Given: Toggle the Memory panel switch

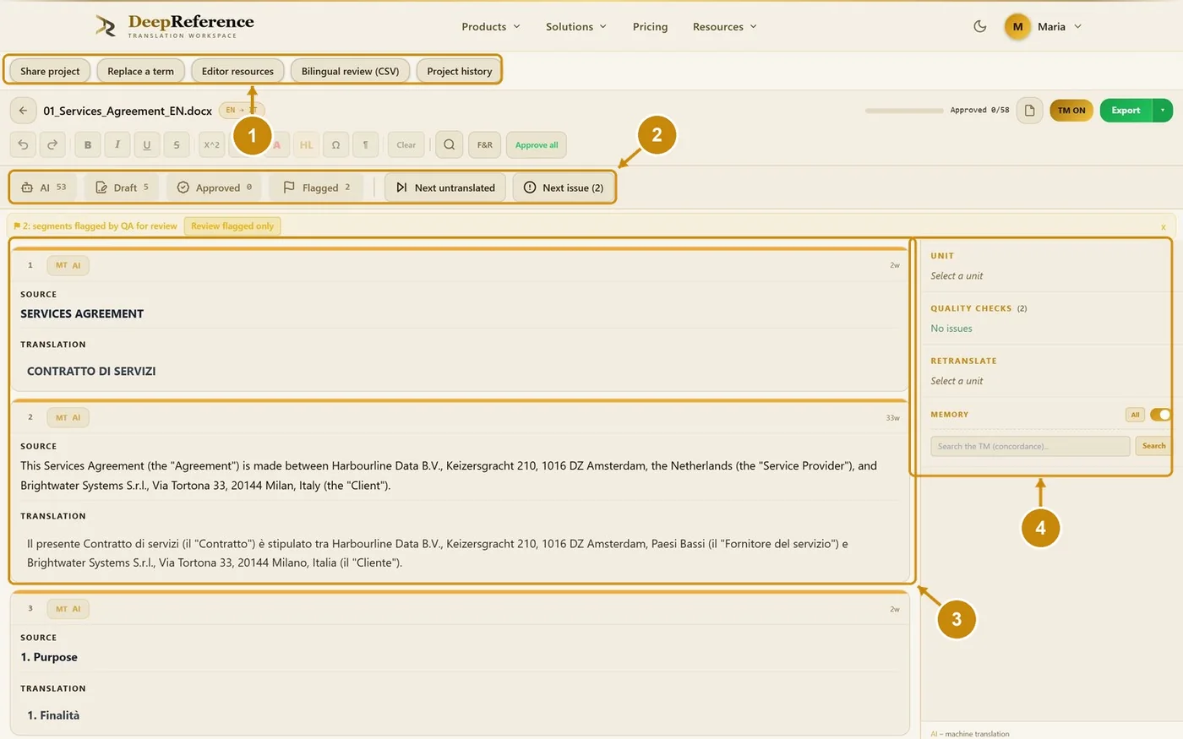Looking at the screenshot, I should click(1160, 415).
